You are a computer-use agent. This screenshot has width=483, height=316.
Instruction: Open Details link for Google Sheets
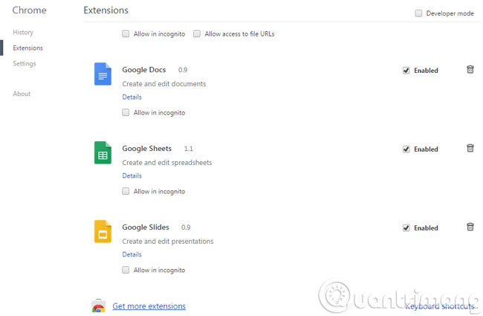tap(132, 175)
